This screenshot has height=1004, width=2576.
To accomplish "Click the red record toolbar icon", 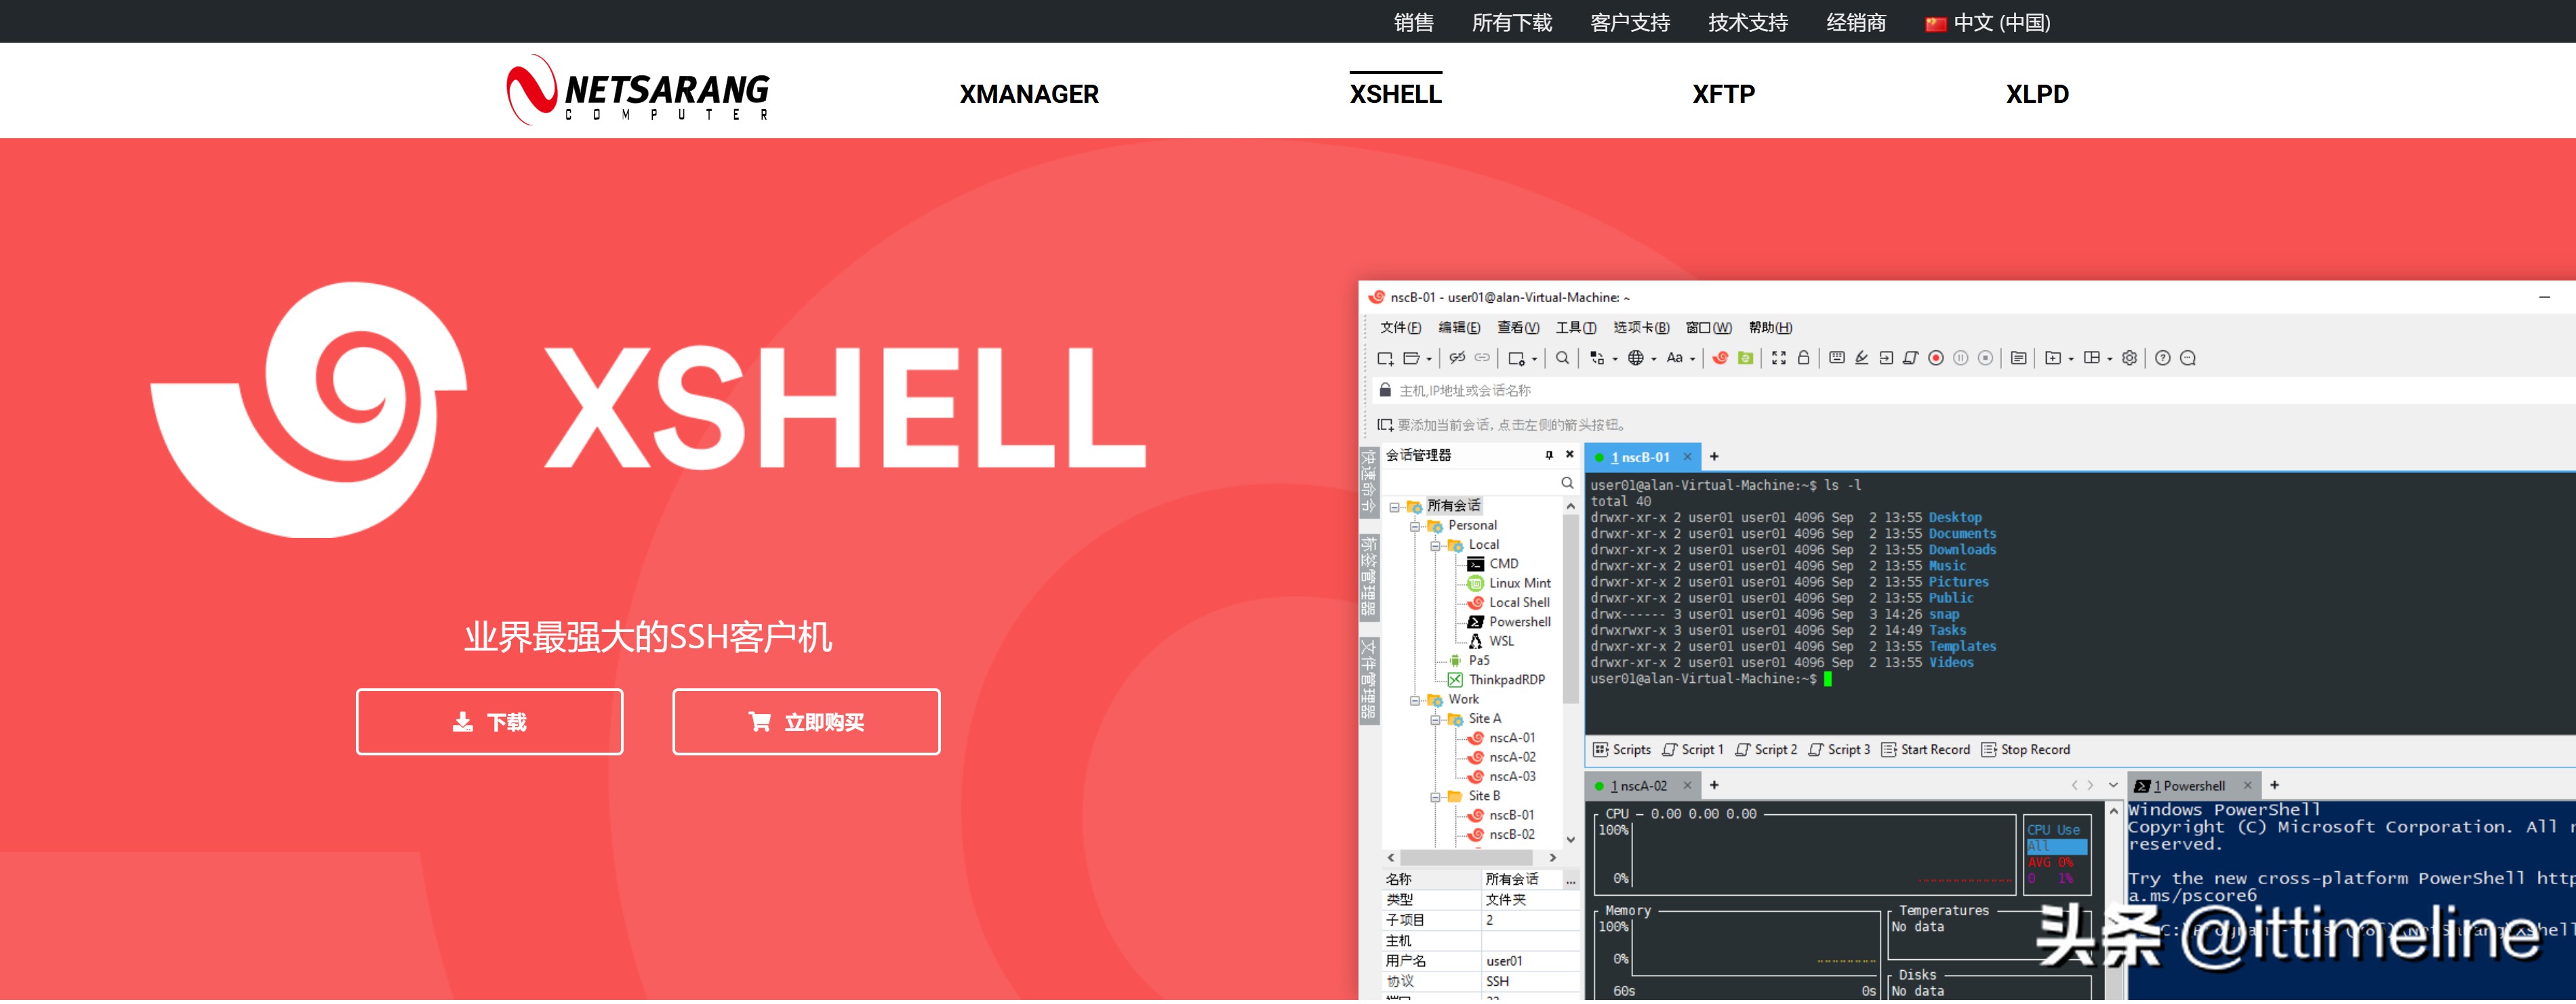I will point(1936,358).
